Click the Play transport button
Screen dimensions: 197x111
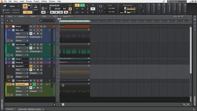click(52, 12)
